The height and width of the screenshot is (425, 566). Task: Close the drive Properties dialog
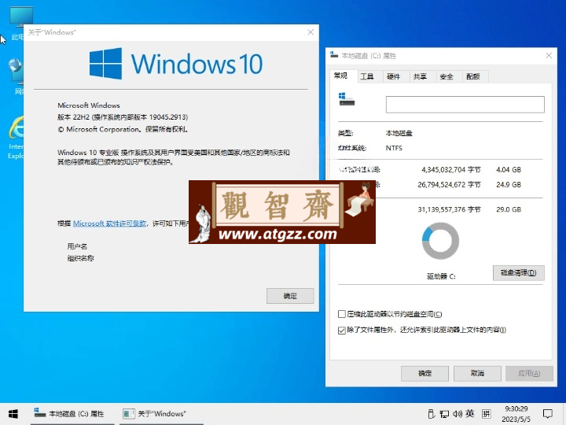pyautogui.click(x=549, y=56)
